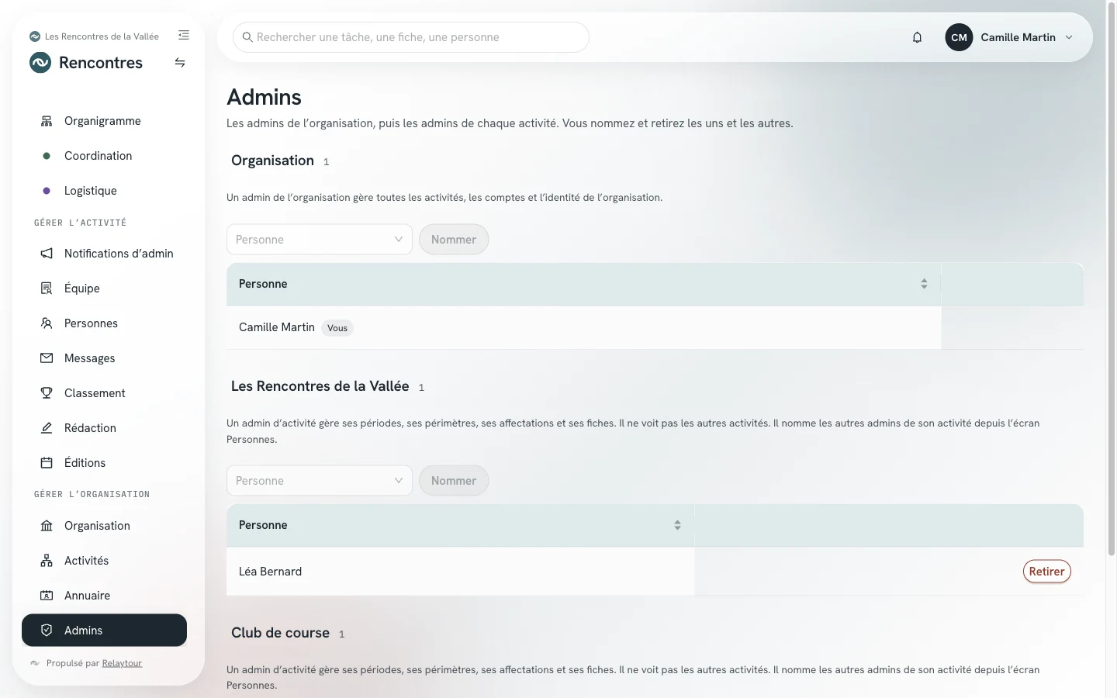This screenshot has width=1117, height=698.
Task: Open Personne dropdown under Les Rencontres de la Vallée
Action: click(x=320, y=481)
